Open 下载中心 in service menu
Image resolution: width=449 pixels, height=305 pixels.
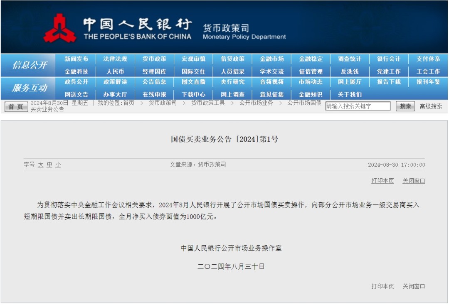click(194, 94)
